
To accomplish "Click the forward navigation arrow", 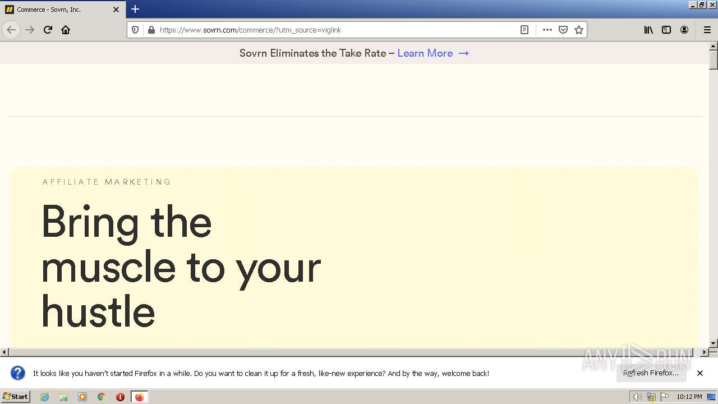I will [x=30, y=30].
